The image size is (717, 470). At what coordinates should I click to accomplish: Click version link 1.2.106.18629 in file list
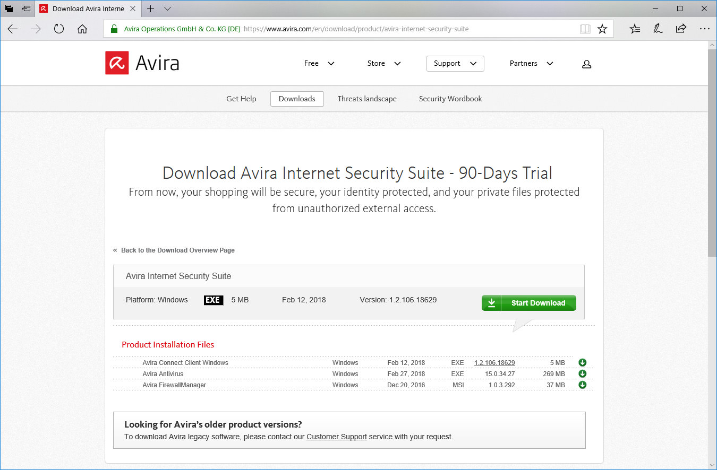coord(494,363)
